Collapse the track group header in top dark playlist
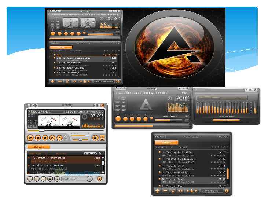This screenshot has height=198, width=264. coord(51,55)
